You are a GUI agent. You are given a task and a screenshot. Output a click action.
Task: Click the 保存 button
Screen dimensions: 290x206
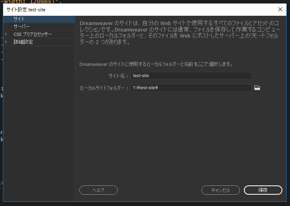(263, 190)
